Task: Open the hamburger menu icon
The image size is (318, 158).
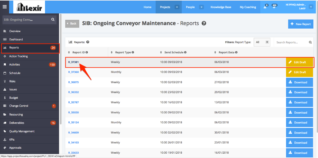Action: tap(4, 7)
